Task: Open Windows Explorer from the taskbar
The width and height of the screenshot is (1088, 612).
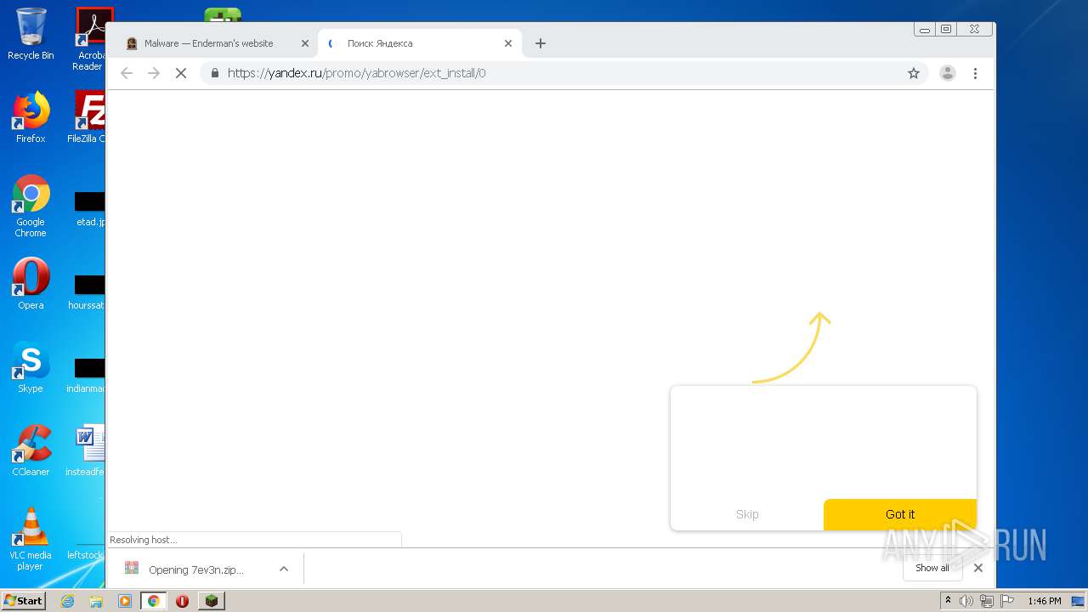Action: point(96,601)
